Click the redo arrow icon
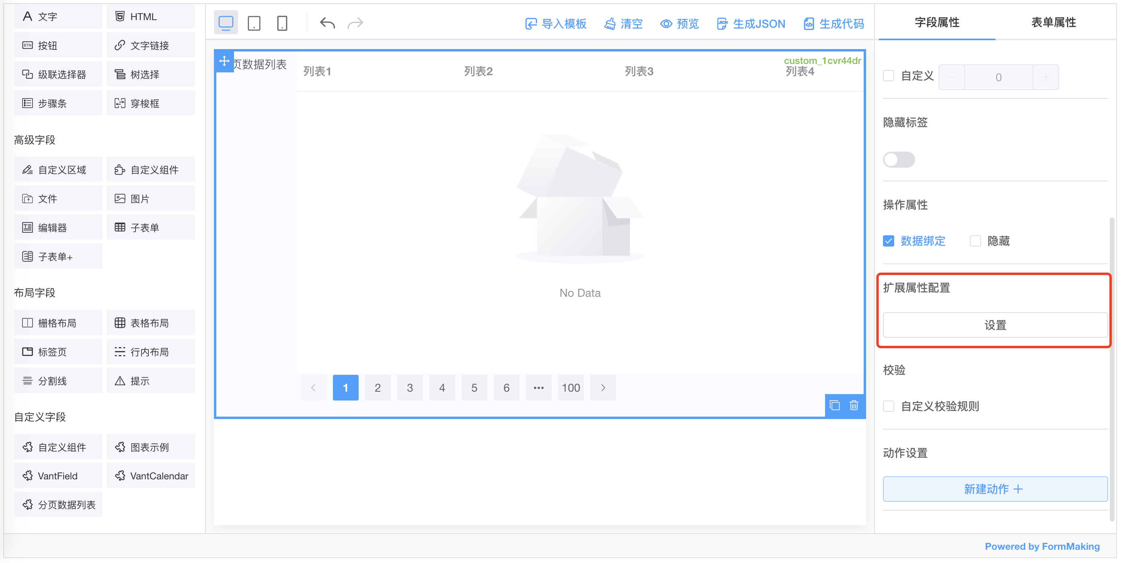Image resolution: width=1121 pixels, height=563 pixels. [x=355, y=23]
